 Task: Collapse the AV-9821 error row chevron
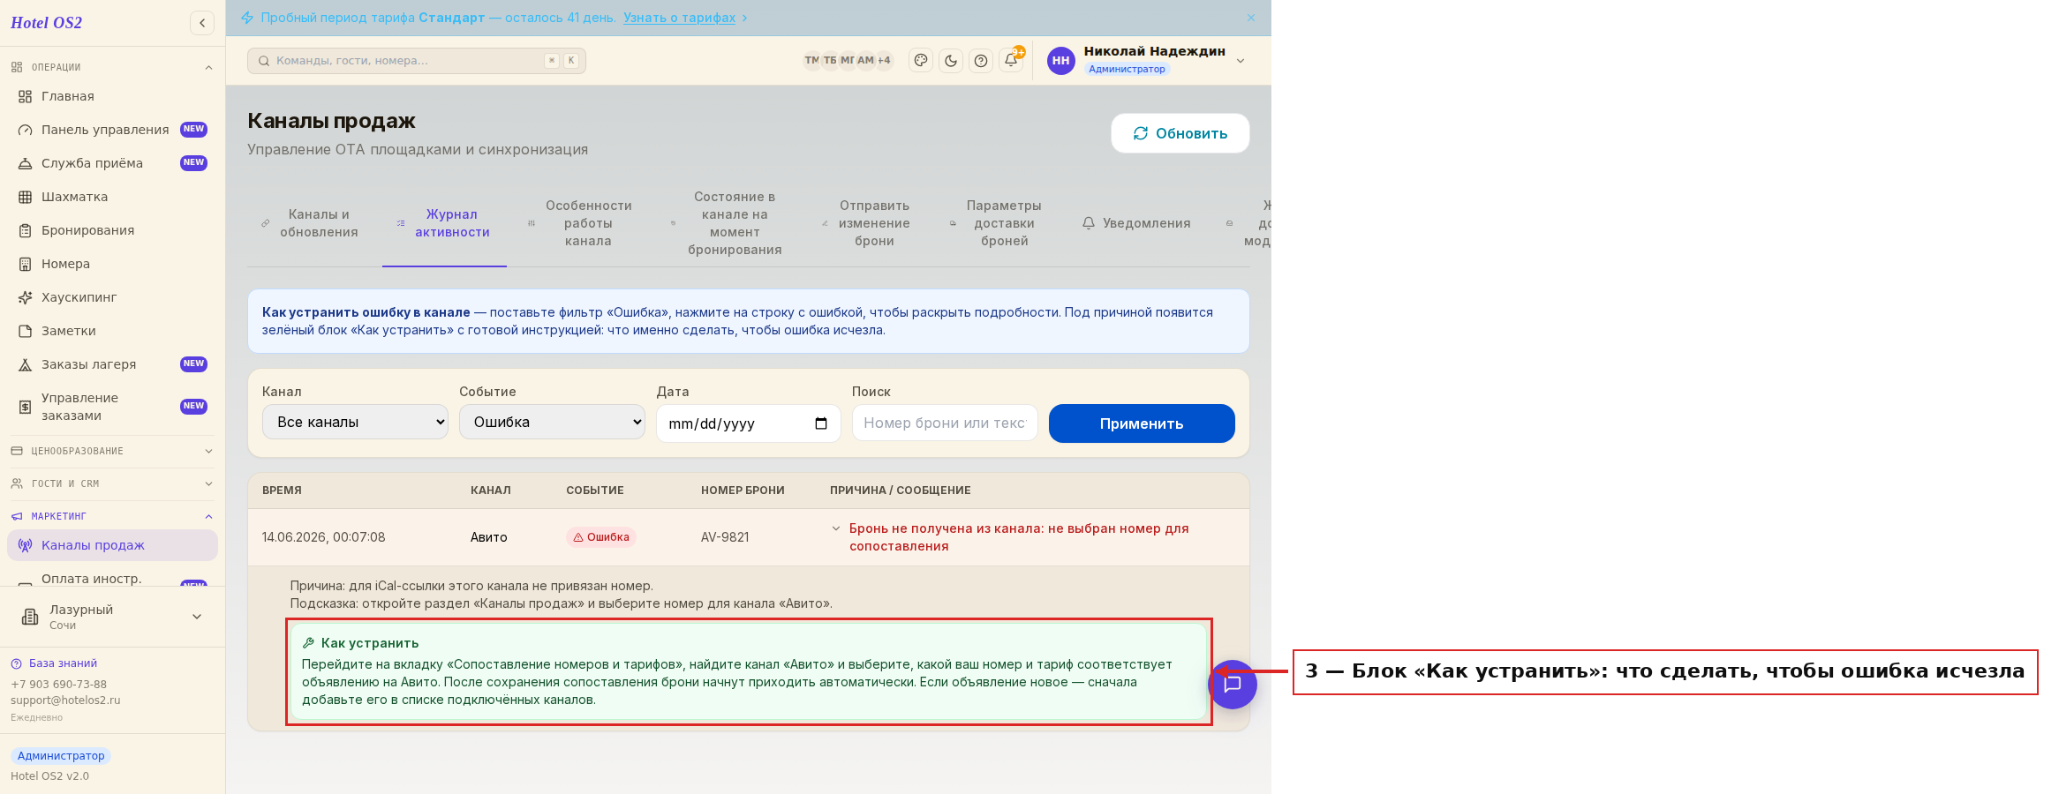836,528
